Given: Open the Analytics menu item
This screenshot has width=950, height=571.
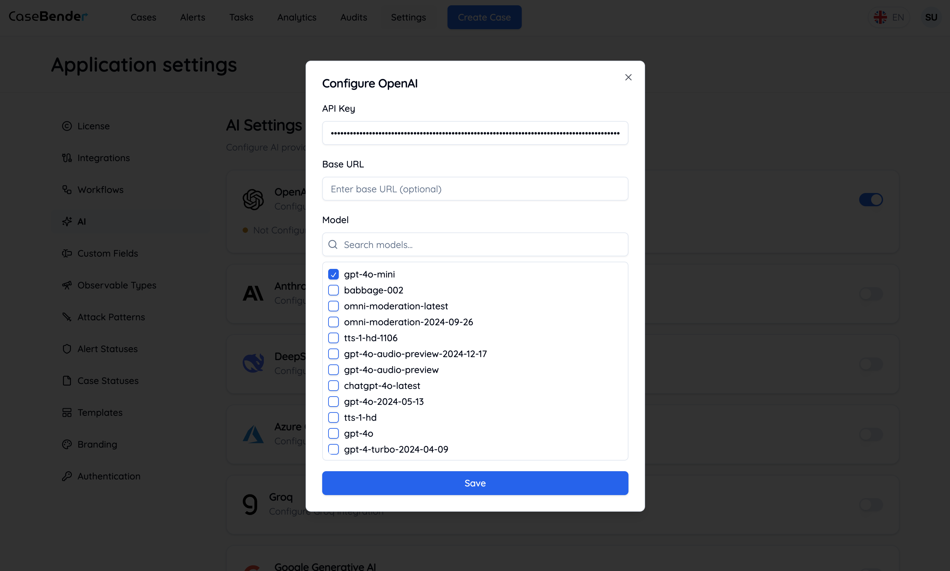Looking at the screenshot, I should click(x=297, y=17).
